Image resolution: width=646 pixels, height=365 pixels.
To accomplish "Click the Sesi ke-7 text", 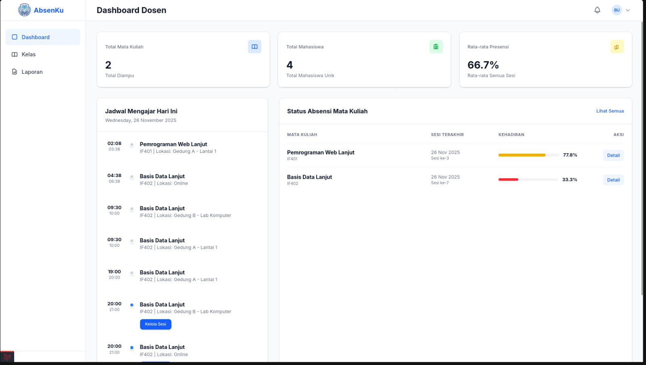I will click(440, 183).
